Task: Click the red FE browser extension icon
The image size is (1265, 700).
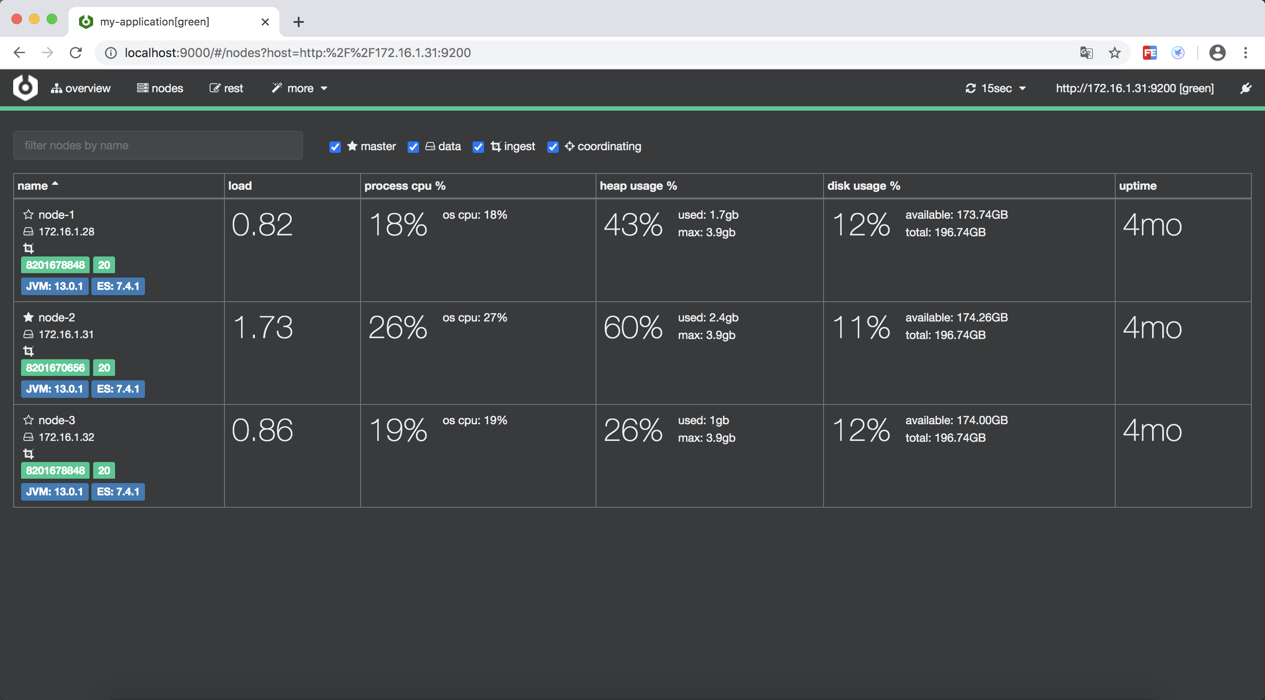Action: click(x=1149, y=53)
